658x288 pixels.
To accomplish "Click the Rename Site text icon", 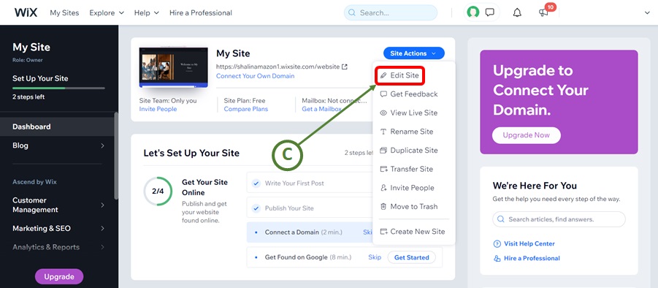I will click(x=383, y=132).
